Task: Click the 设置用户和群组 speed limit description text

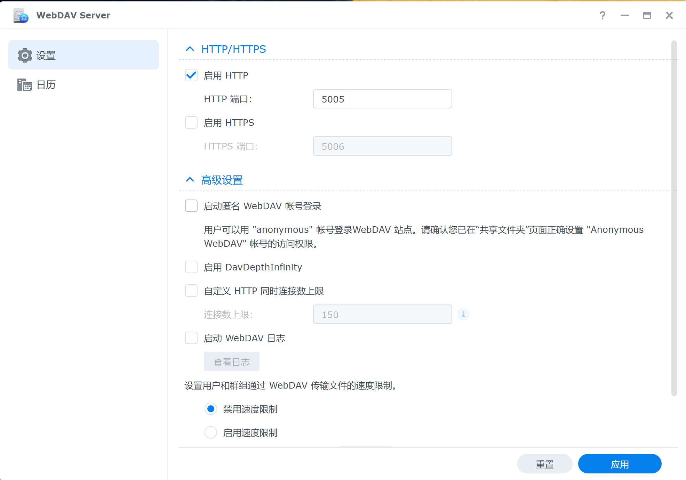Action: tap(291, 385)
